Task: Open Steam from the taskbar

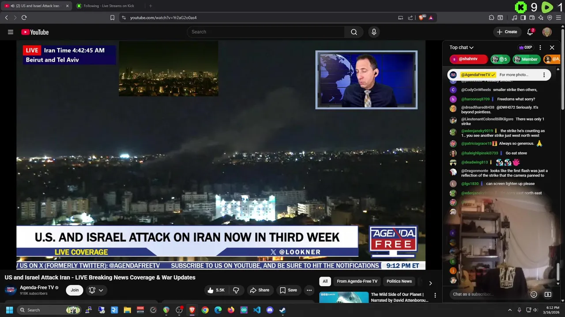Action: [282, 310]
